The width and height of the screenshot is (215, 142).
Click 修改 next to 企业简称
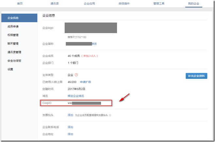94,44
